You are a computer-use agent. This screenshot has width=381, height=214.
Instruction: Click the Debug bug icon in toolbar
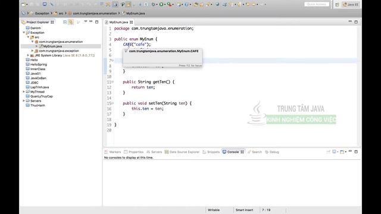click(154, 4)
